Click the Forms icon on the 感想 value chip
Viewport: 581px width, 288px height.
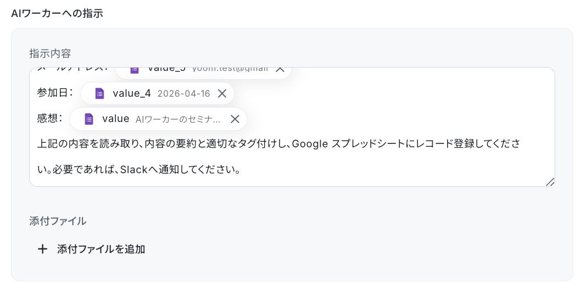pos(89,119)
